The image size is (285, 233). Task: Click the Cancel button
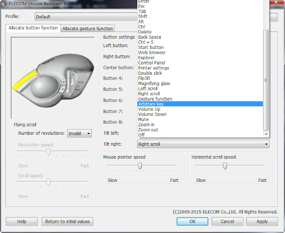[228, 221]
